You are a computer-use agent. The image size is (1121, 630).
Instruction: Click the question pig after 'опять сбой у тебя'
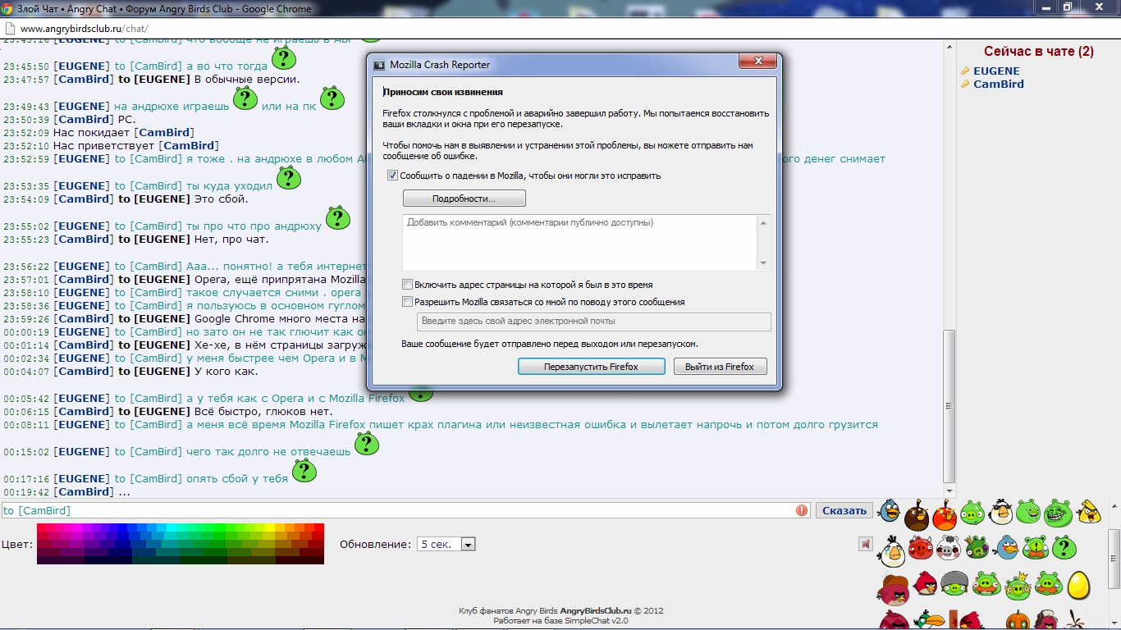pos(304,470)
